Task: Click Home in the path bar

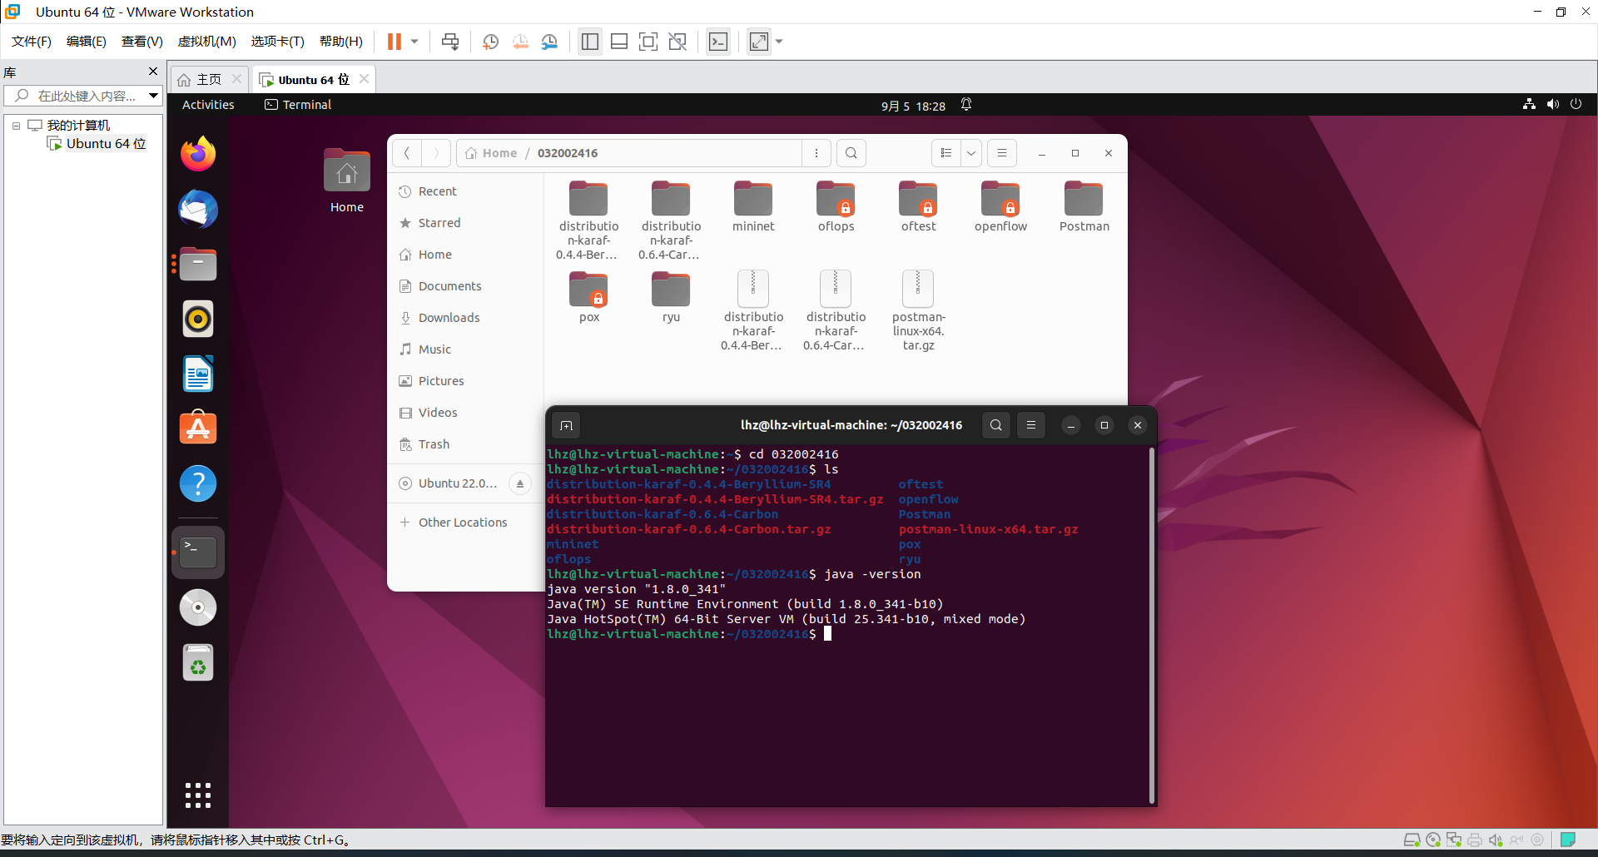Action: pos(491,153)
